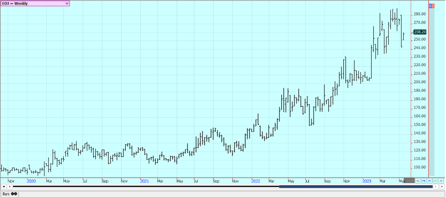
Task: Click the red S sell button
Action: [433, 6]
